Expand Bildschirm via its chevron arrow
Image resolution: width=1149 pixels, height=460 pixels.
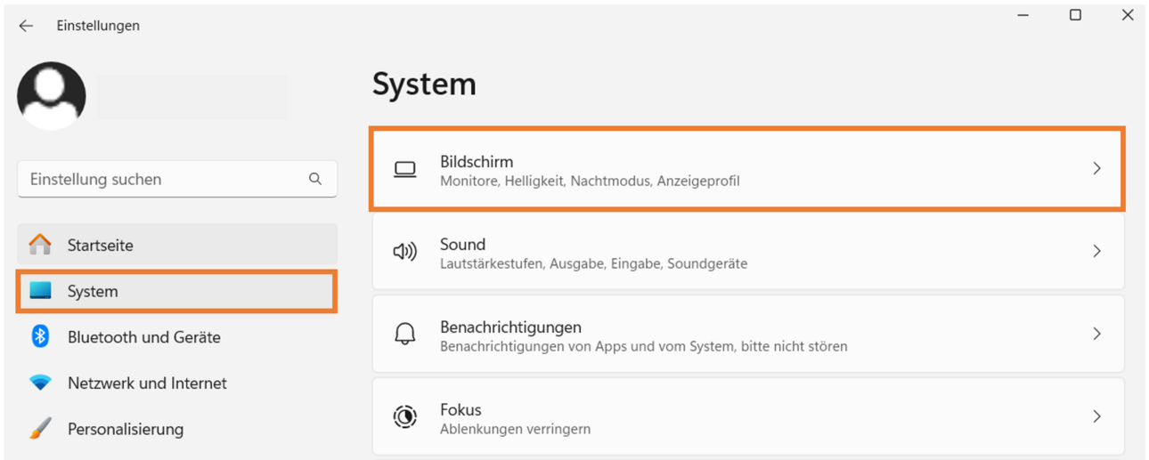(1096, 168)
